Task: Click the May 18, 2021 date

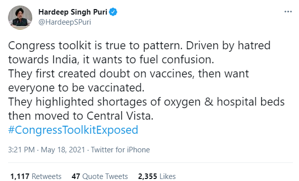Action: (x=63, y=150)
